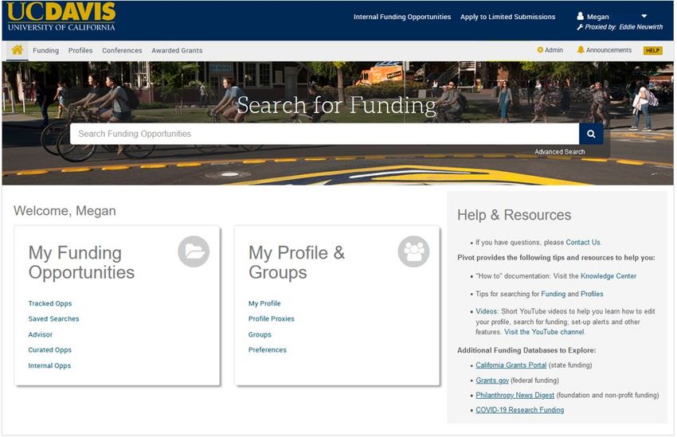Expand the user account dropdown arrow

(645, 17)
